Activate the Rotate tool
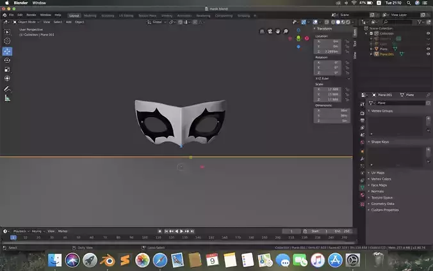 point(7,60)
